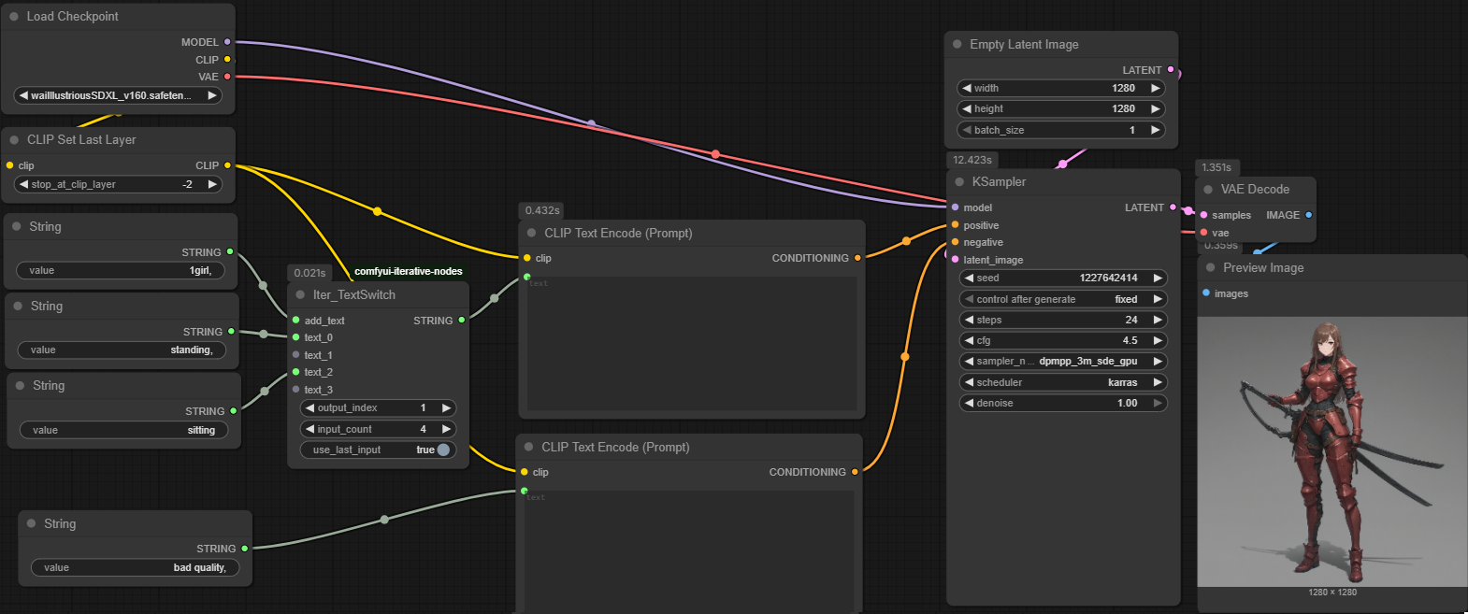Image resolution: width=1468 pixels, height=614 pixels.
Task: Click the model input socket on KSampler
Action: tap(955, 207)
